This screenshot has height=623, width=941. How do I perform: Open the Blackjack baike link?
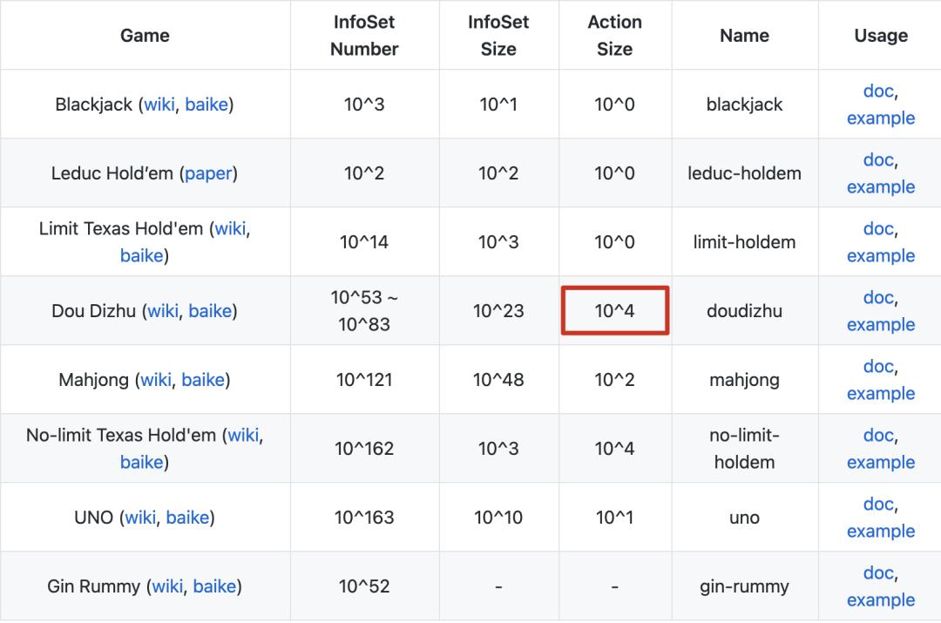pyautogui.click(x=206, y=105)
